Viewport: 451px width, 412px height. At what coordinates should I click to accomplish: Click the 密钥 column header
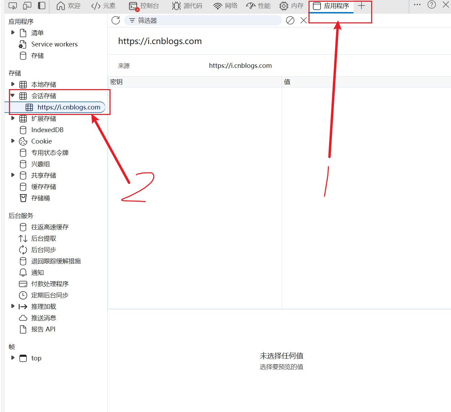pyautogui.click(x=195, y=82)
